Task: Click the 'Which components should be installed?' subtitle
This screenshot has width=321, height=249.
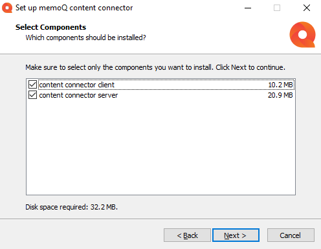Action: pyautogui.click(x=85, y=38)
